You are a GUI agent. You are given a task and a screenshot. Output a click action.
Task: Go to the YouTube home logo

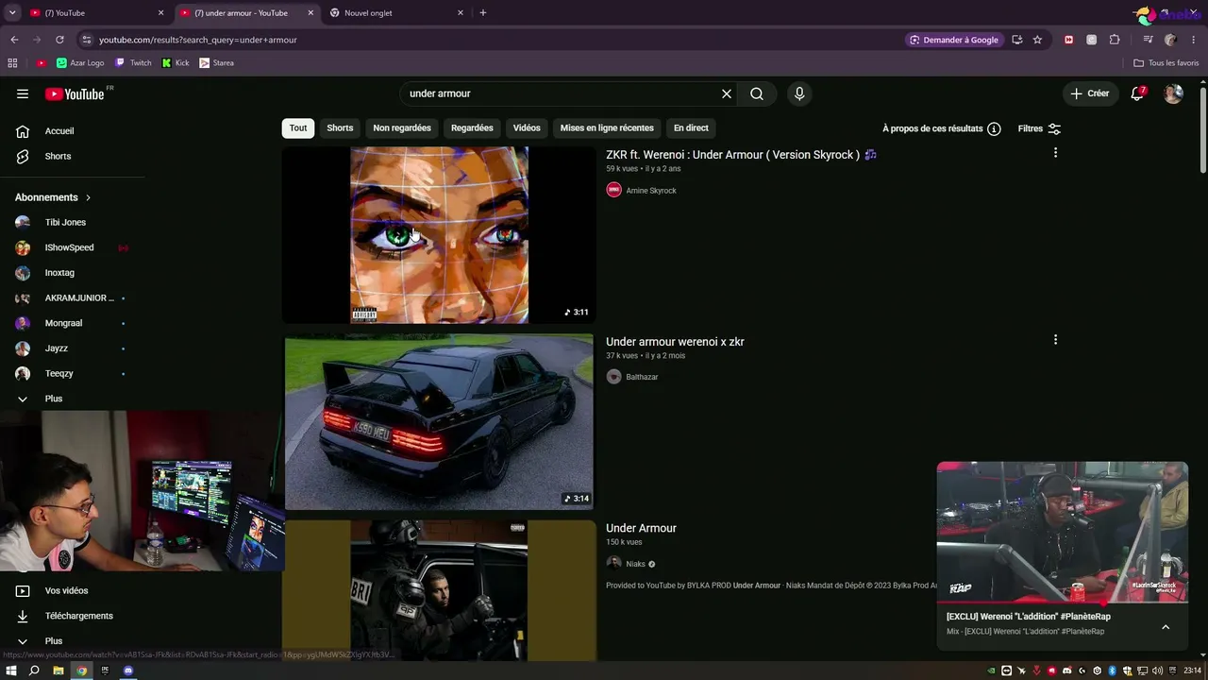coord(75,93)
